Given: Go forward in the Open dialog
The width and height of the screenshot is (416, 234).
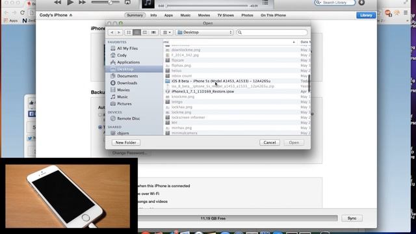Looking at the screenshot, I should (118, 32).
